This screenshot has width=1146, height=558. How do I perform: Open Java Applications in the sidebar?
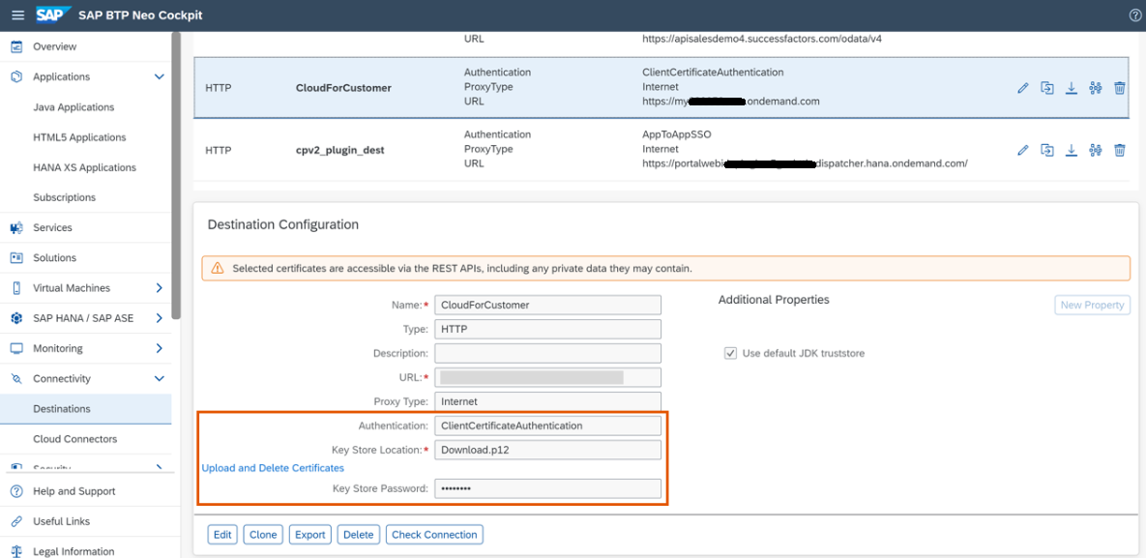pyautogui.click(x=73, y=107)
